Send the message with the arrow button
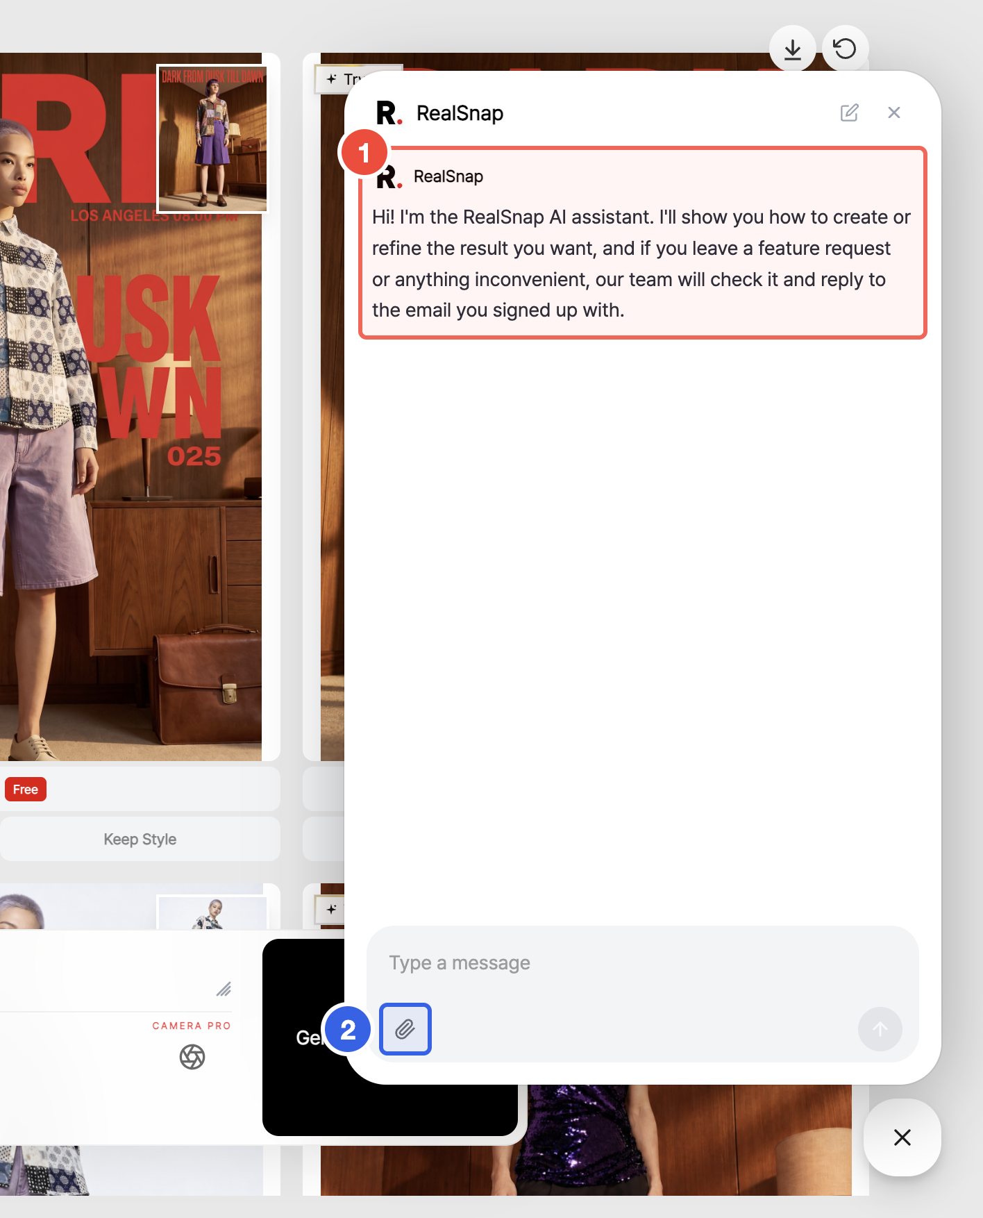Image resolution: width=983 pixels, height=1218 pixels. [x=880, y=1029]
